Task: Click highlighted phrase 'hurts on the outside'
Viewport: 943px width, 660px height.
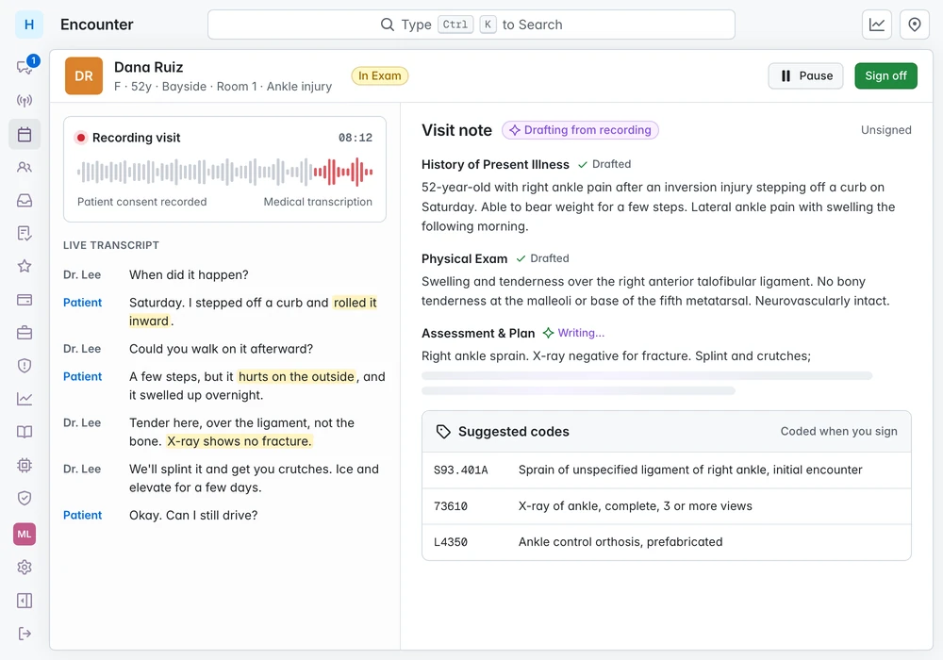Action: (x=296, y=377)
